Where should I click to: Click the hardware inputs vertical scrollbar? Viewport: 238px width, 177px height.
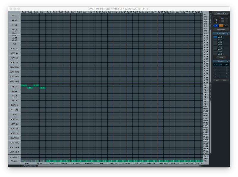click(210, 56)
